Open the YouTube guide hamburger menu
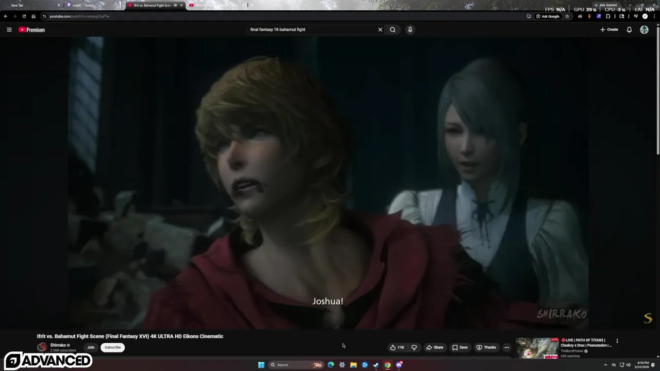The width and height of the screenshot is (660, 371). [9, 30]
